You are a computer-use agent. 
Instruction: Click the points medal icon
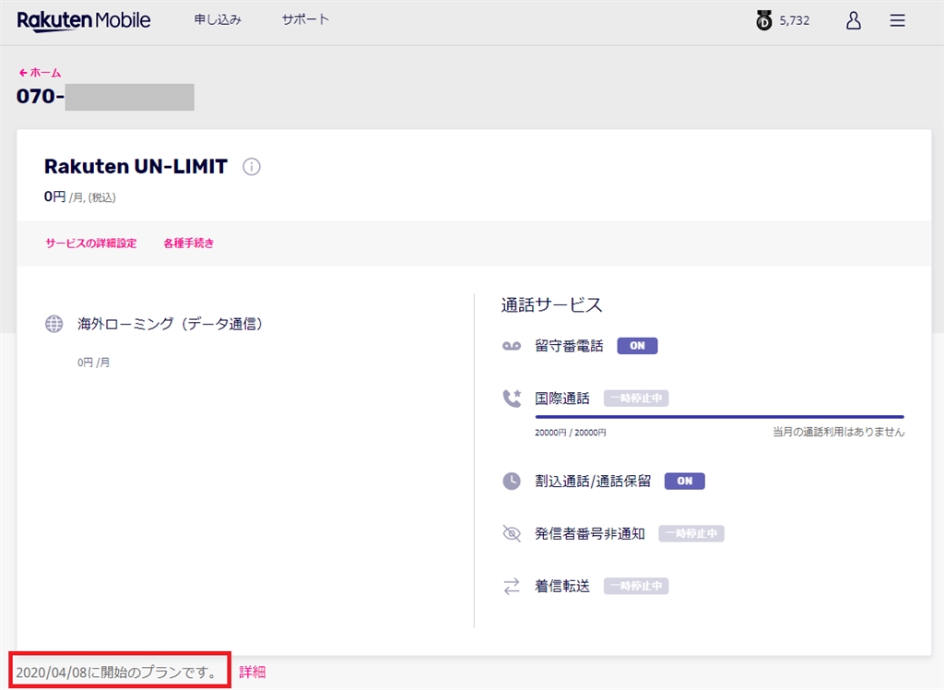pos(763,20)
